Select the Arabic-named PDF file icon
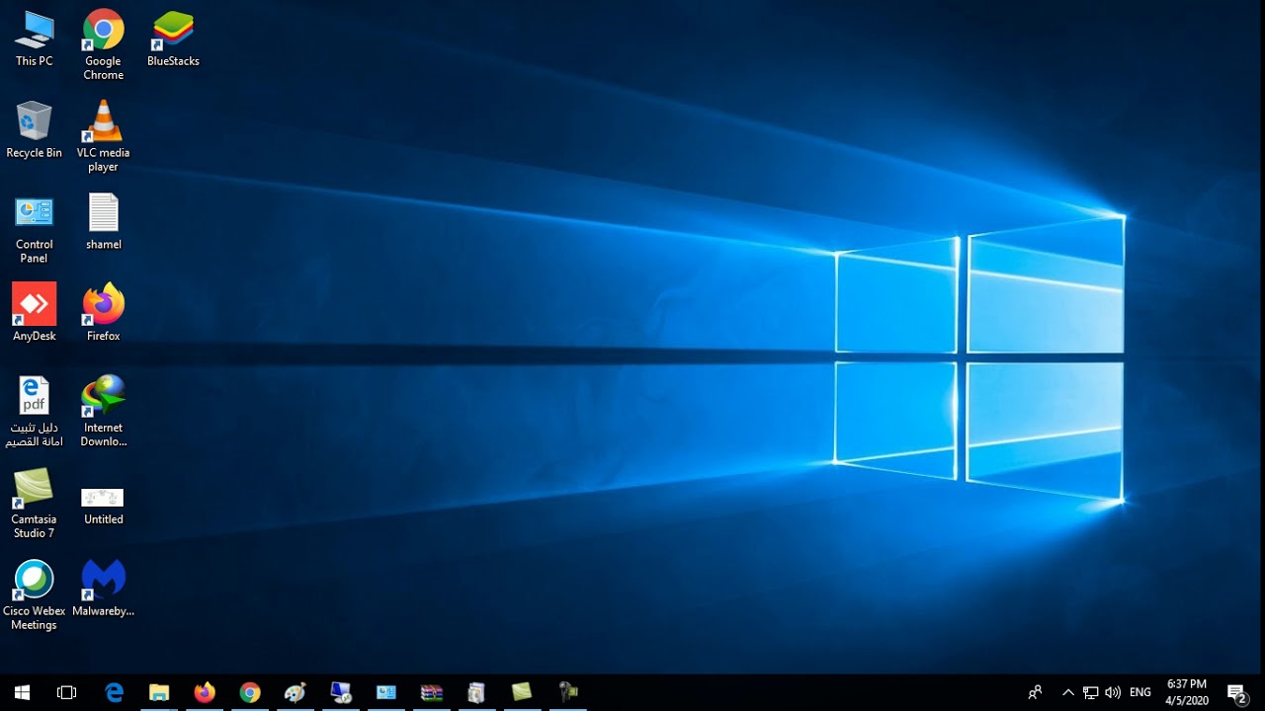Image resolution: width=1265 pixels, height=711 pixels. tap(34, 412)
